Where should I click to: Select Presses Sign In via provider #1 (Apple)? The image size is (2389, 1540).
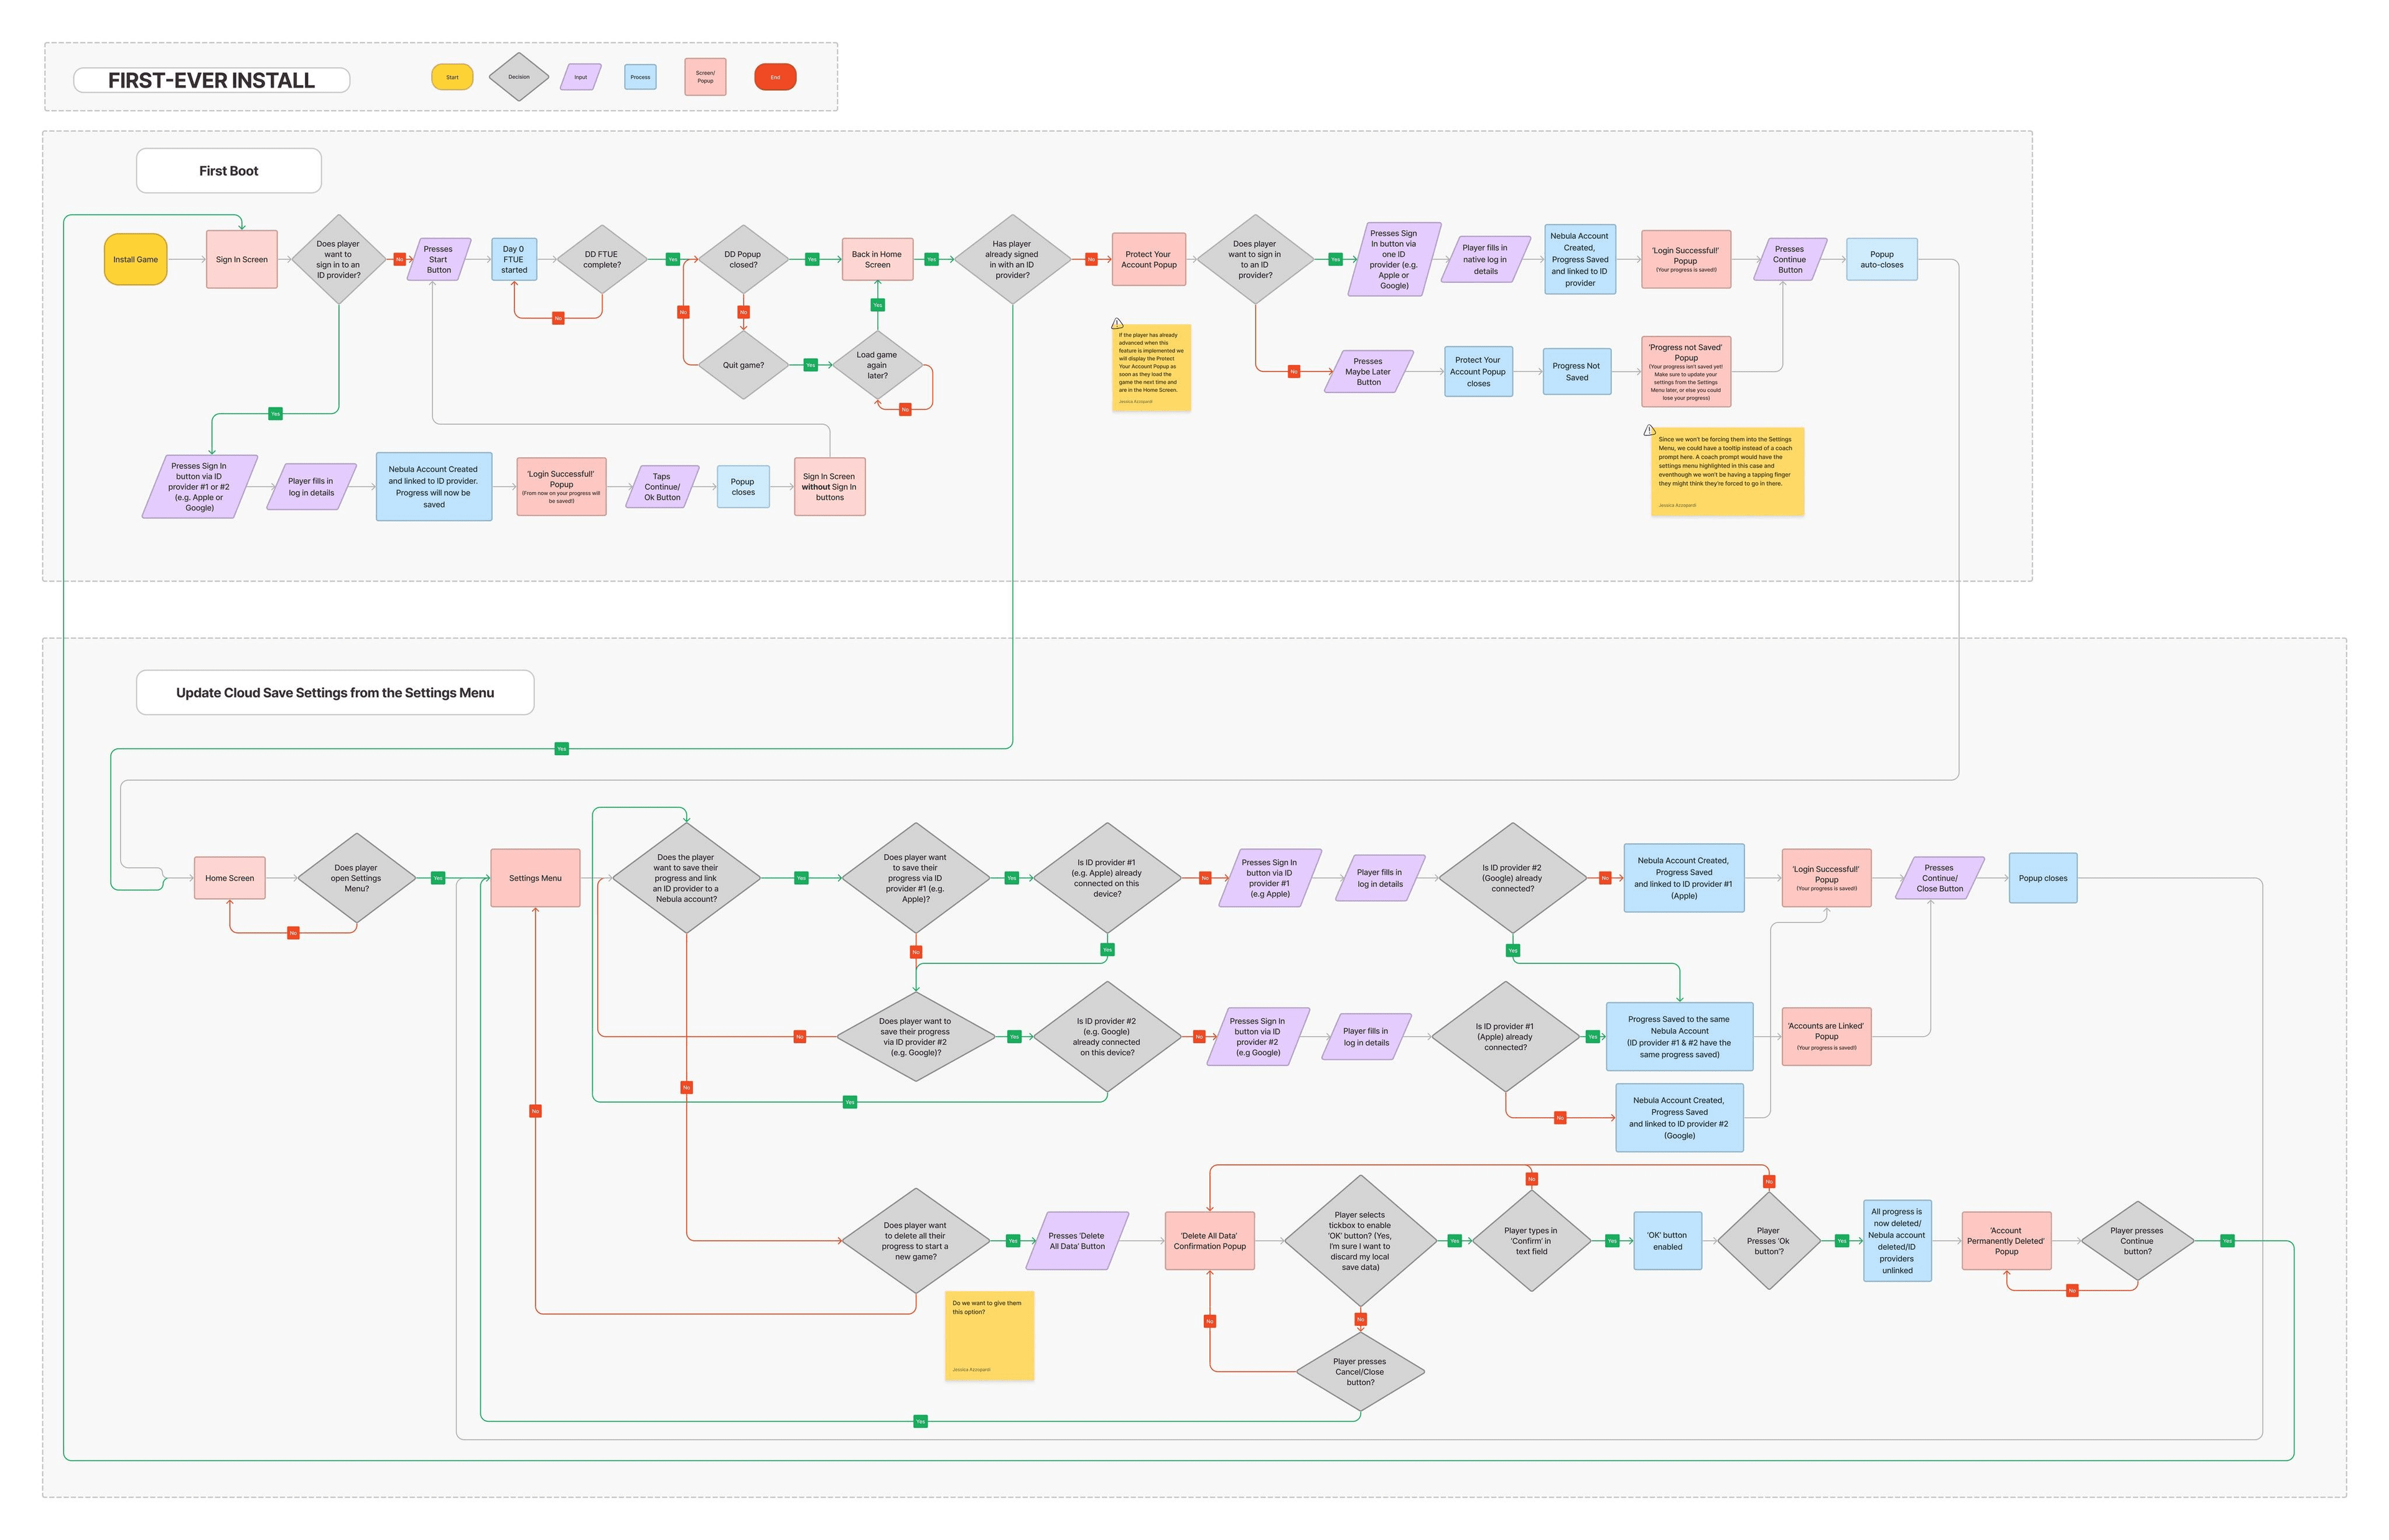(x=1270, y=878)
